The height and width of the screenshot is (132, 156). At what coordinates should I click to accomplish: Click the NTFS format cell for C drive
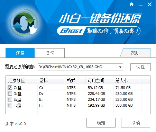(71, 88)
